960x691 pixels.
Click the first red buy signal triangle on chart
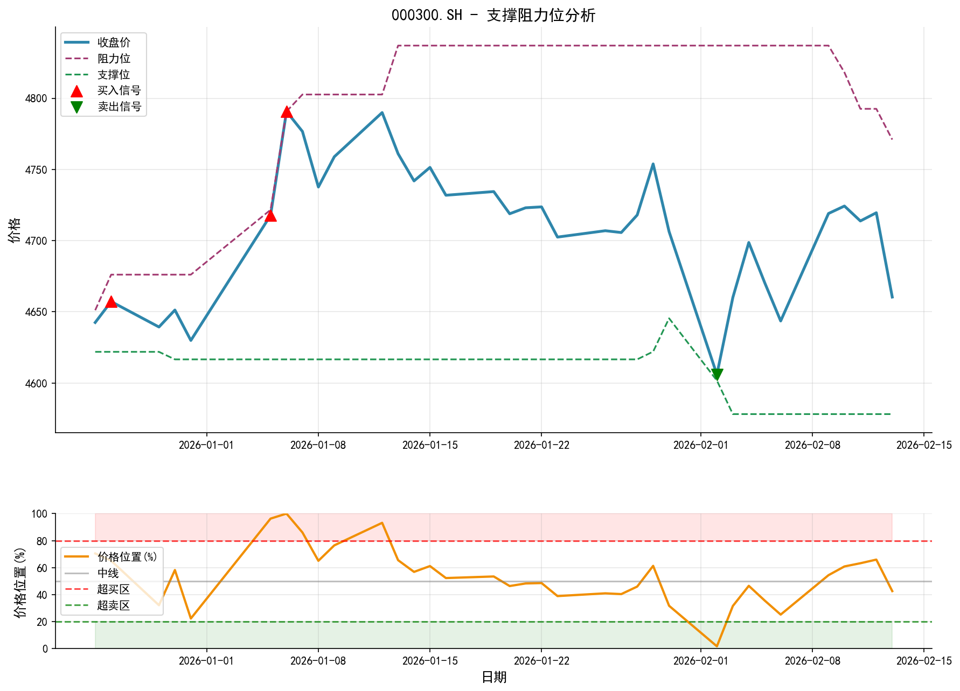pyautogui.click(x=112, y=302)
